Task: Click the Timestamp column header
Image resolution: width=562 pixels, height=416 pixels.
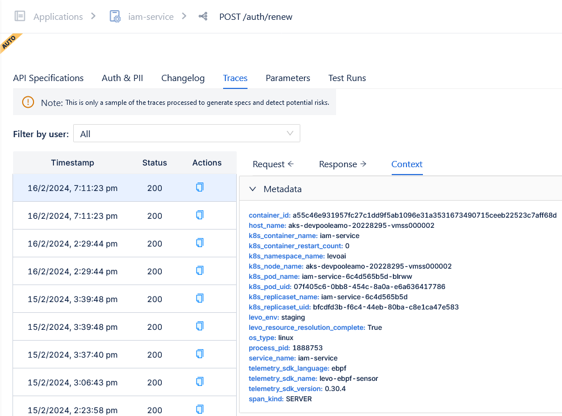Action: tap(72, 163)
